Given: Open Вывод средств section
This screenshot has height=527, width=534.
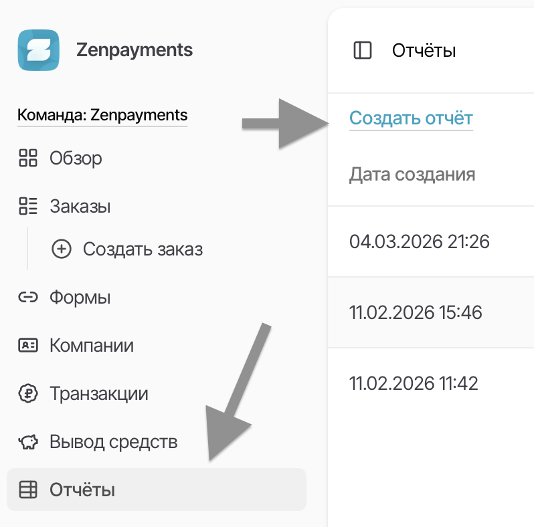Looking at the screenshot, I should click(x=113, y=442).
